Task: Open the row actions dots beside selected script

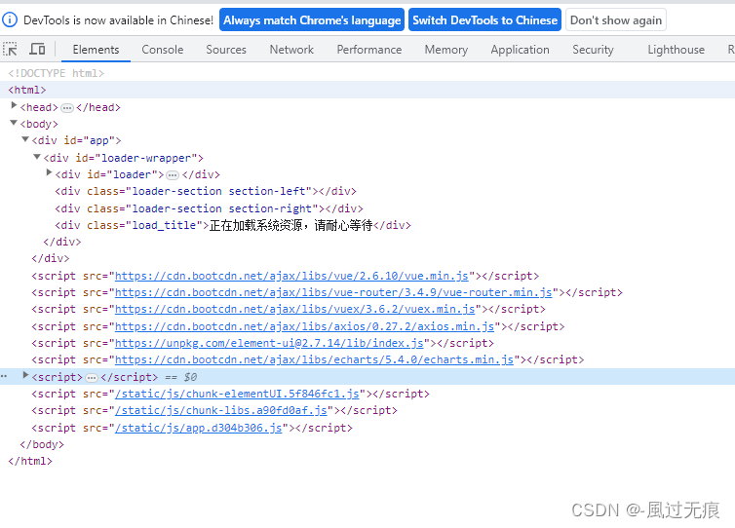Action: [x=4, y=377]
